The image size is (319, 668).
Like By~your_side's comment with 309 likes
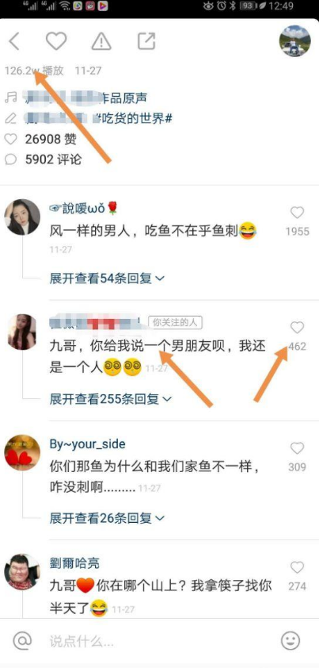pos(298,448)
